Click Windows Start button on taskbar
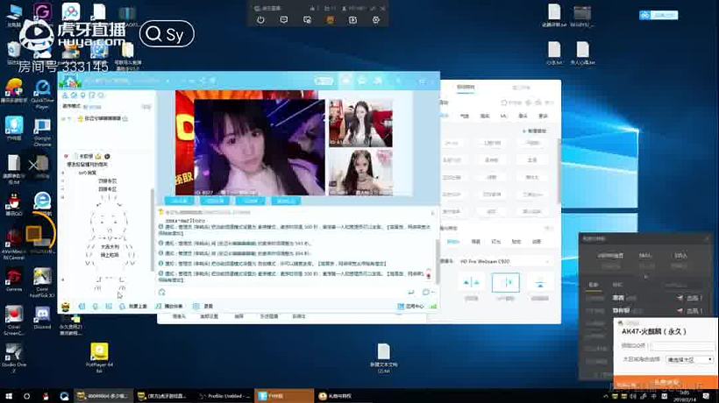719x403 pixels. coord(8,396)
